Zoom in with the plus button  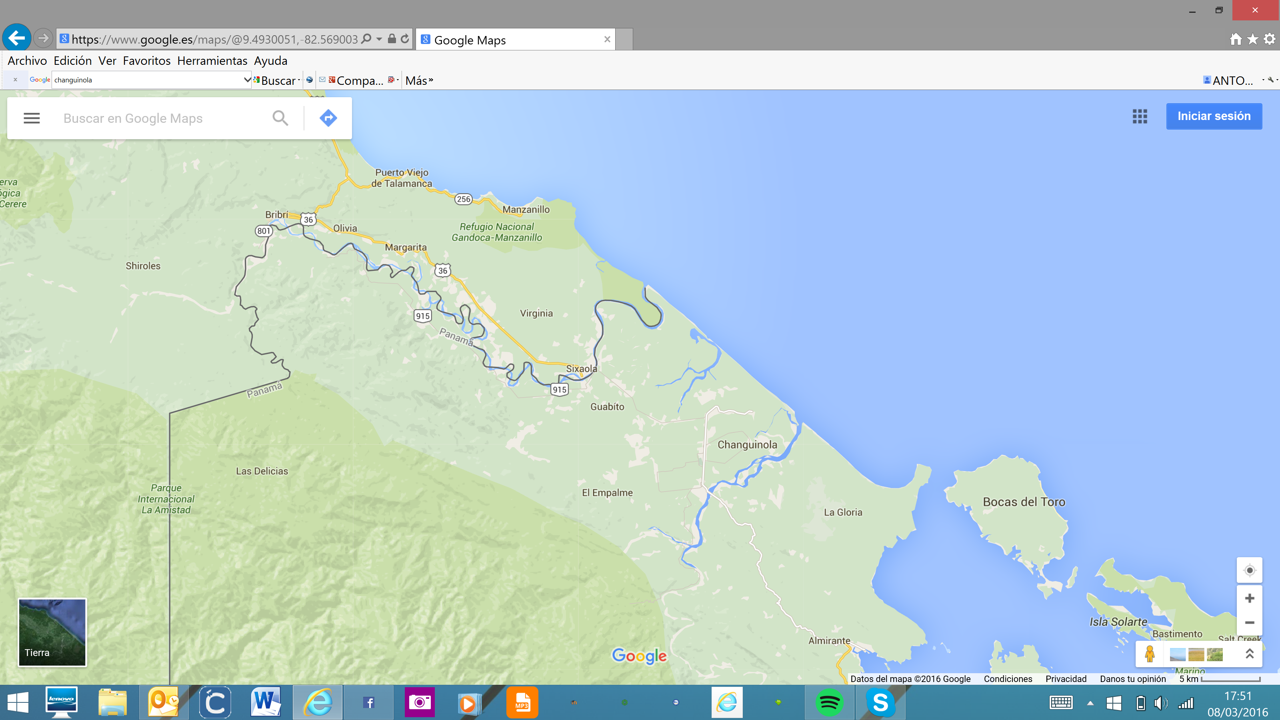1250,598
